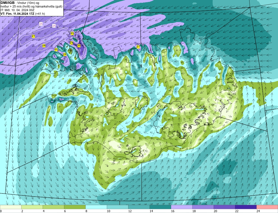Viewport: 278px width, 213px height.
Task: Click the '(+41 h)' forecast offset text
Action: (40, 14)
